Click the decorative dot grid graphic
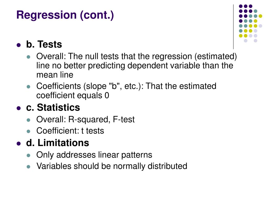The width and height of the screenshot is (268, 201). click(x=250, y=23)
